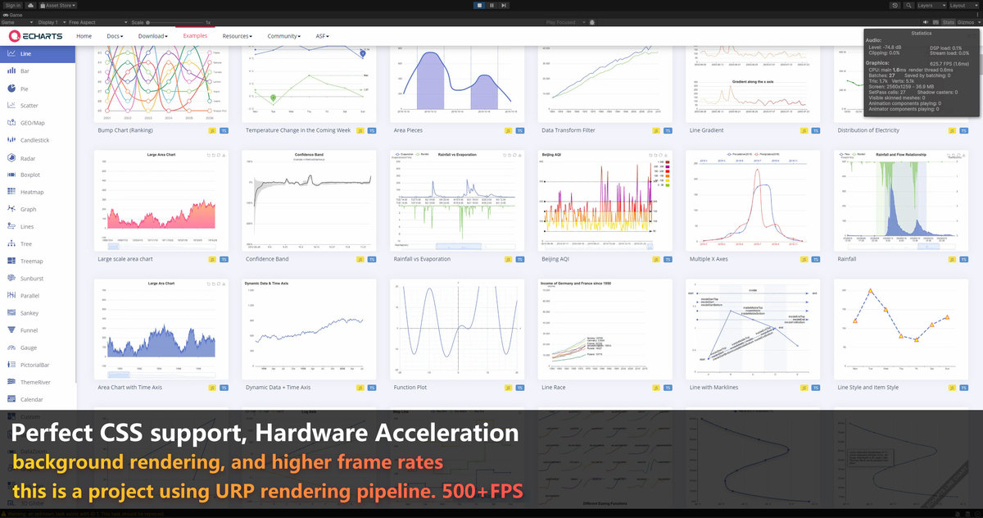983x518 pixels.
Task: Select the Bar chart type icon in sidebar
Action: [11, 71]
